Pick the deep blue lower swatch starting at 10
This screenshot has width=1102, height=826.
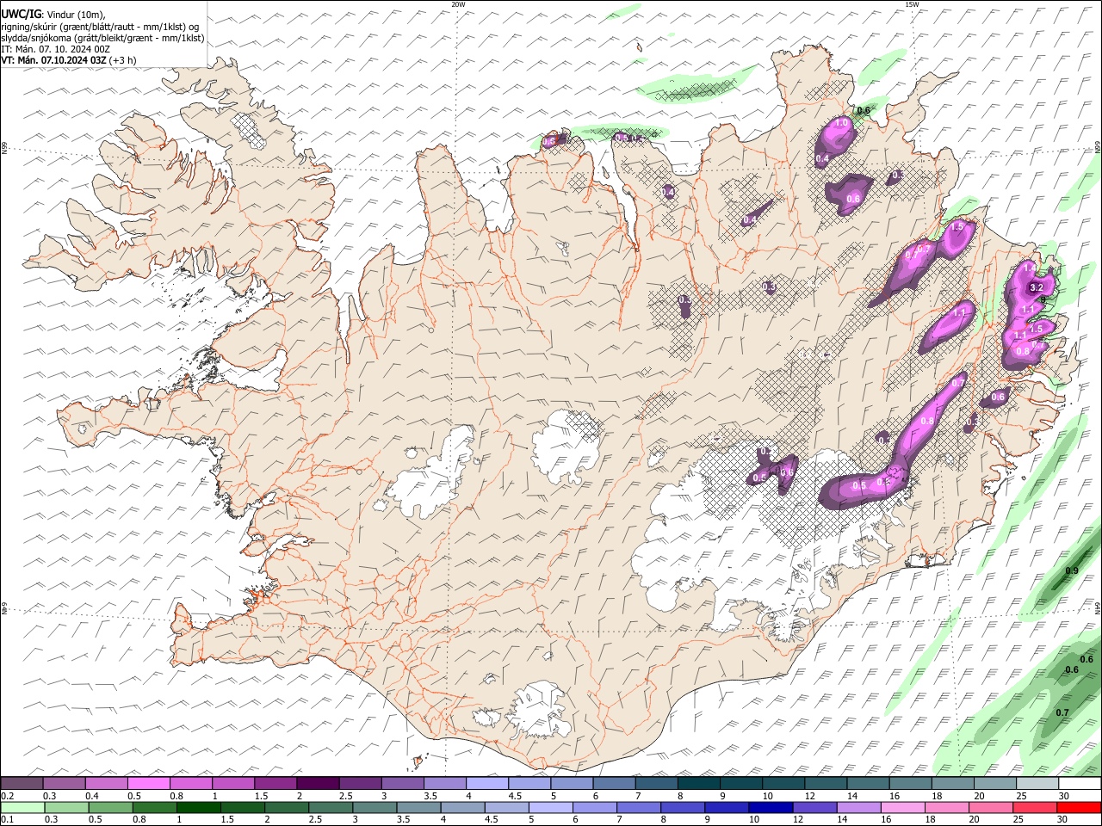point(770,807)
